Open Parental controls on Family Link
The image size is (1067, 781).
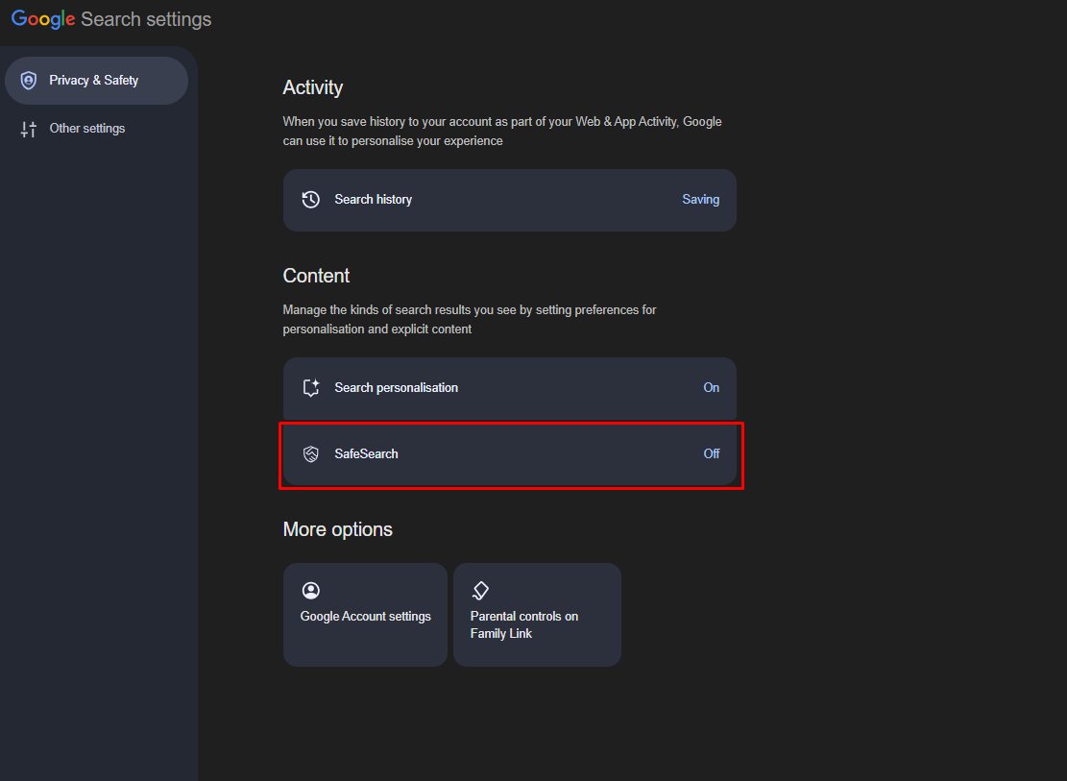[536, 615]
